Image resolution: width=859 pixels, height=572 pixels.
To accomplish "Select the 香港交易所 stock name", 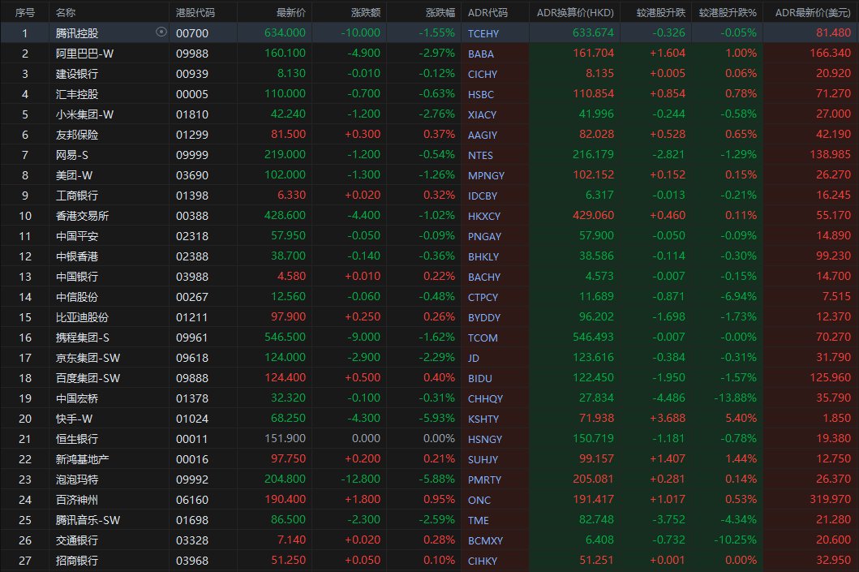I will pyautogui.click(x=82, y=215).
